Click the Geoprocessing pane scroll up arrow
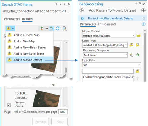Viewport: 148px width, 126px height. click(x=145, y=30)
